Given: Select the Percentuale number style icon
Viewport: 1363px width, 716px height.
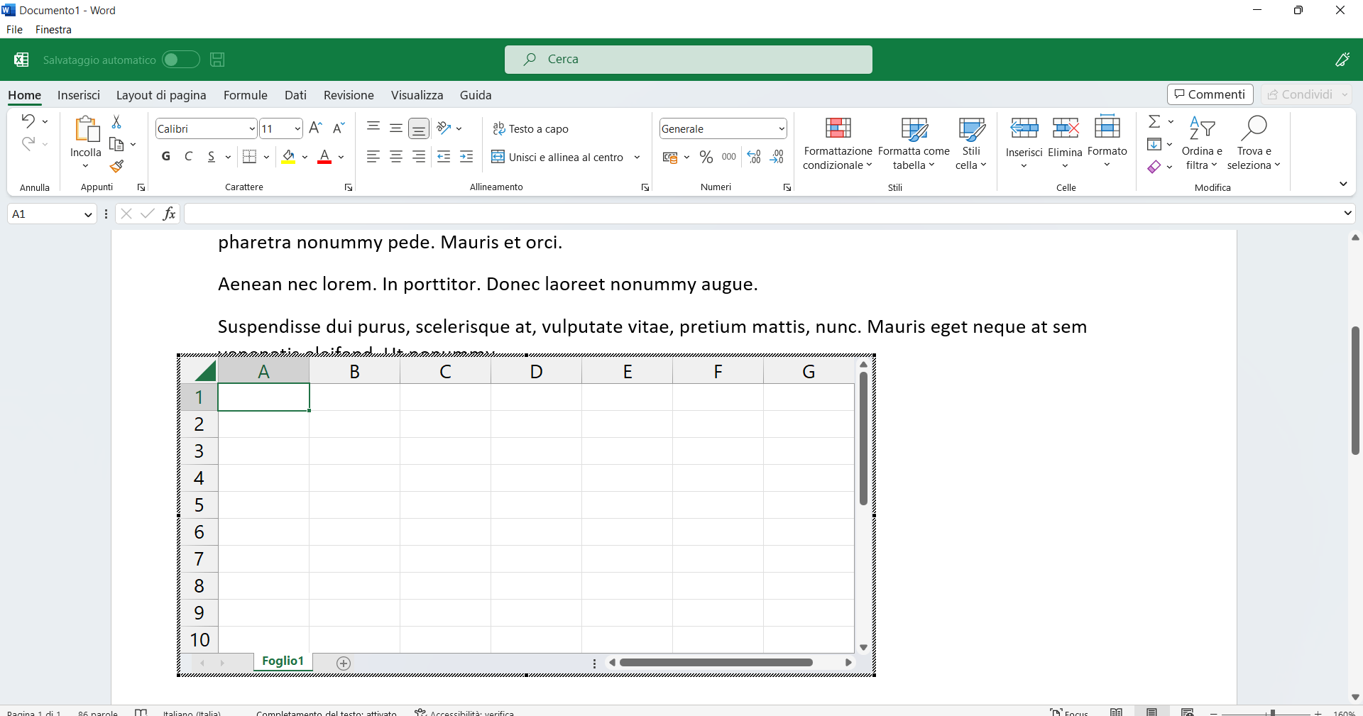Looking at the screenshot, I should [706, 157].
